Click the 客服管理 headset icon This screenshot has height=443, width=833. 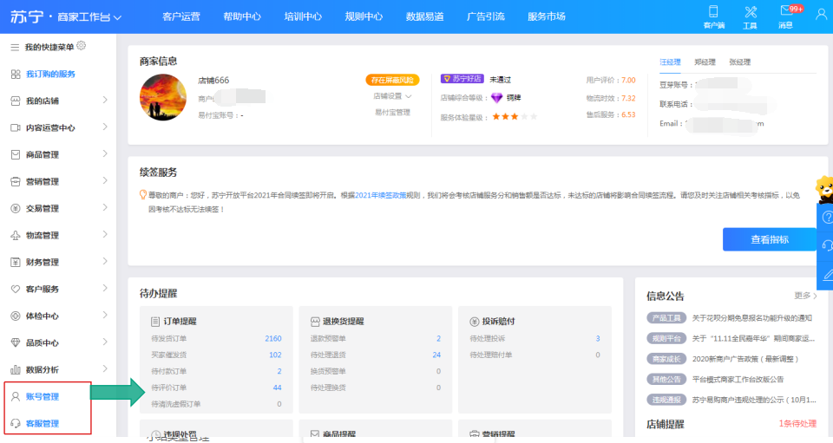16,423
